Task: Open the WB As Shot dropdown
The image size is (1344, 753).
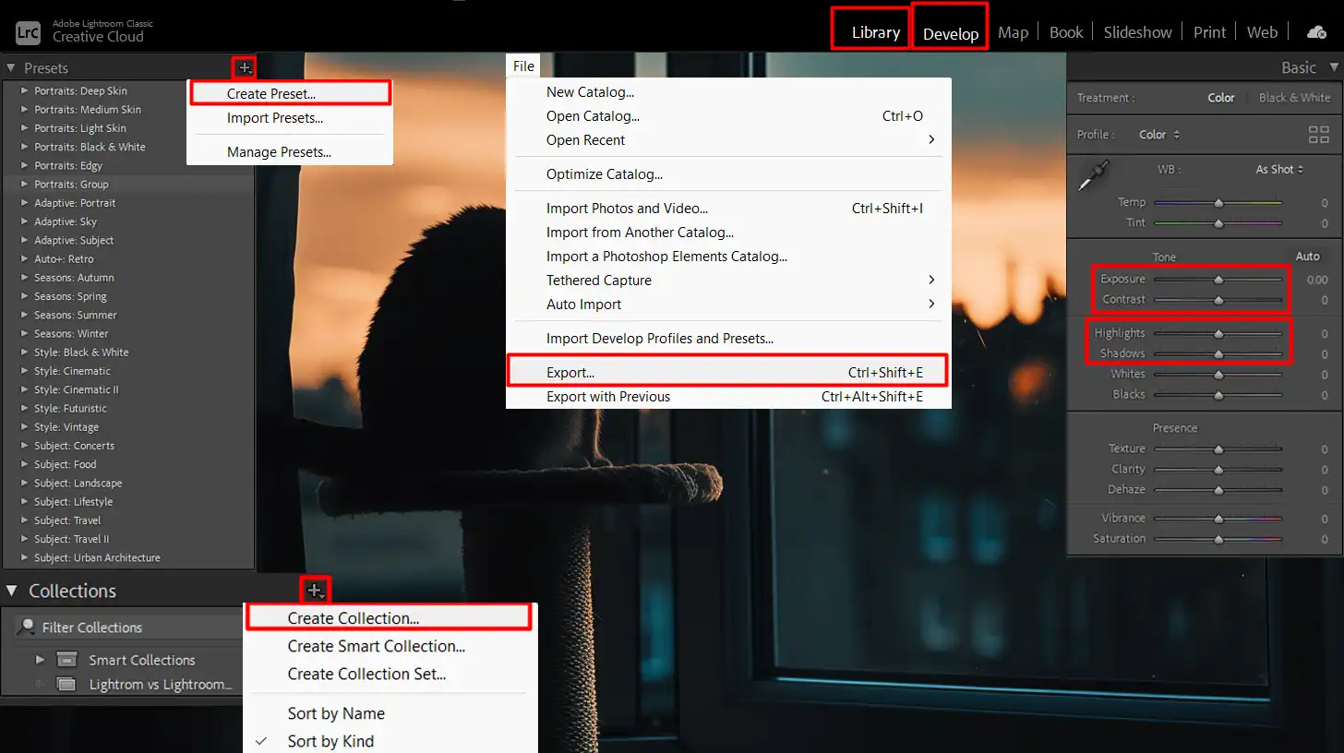Action: [1278, 170]
